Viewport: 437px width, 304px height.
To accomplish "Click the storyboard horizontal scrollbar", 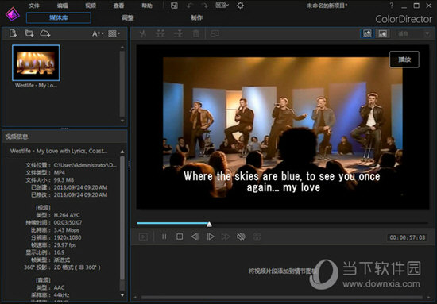I will click(x=281, y=298).
